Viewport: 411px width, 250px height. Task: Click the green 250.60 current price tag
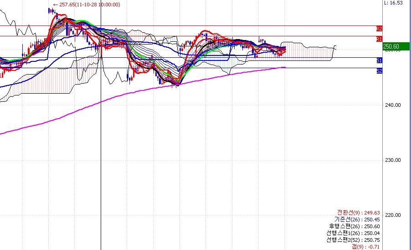(x=396, y=46)
